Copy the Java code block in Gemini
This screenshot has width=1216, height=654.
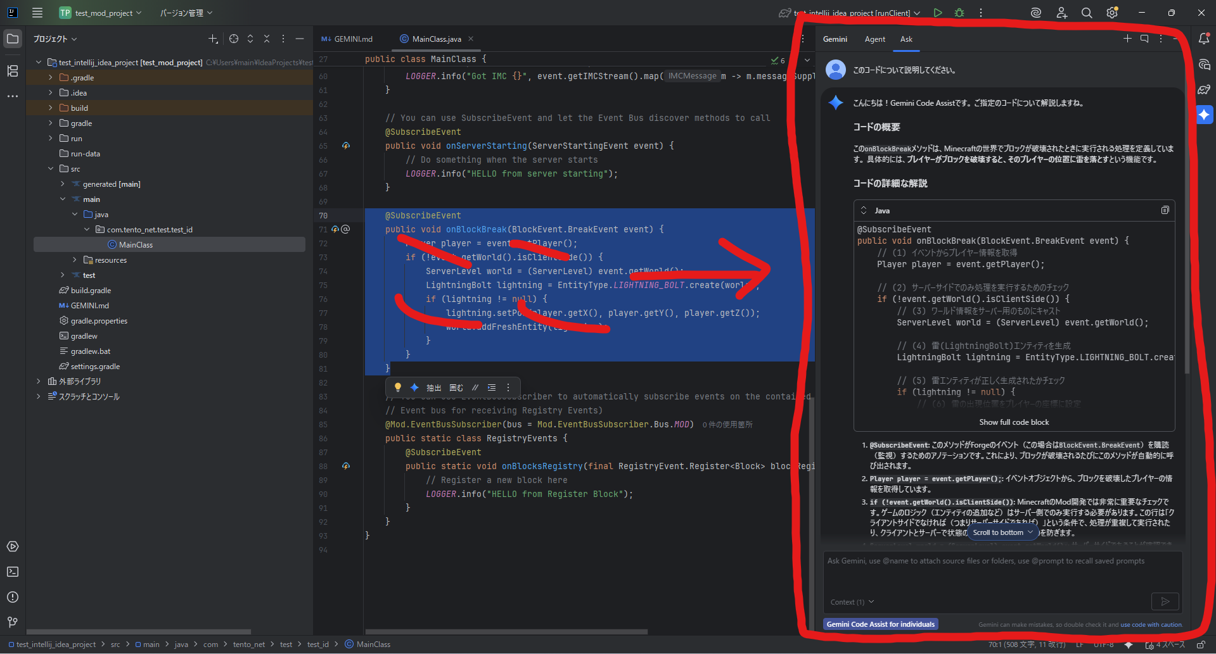1165,210
